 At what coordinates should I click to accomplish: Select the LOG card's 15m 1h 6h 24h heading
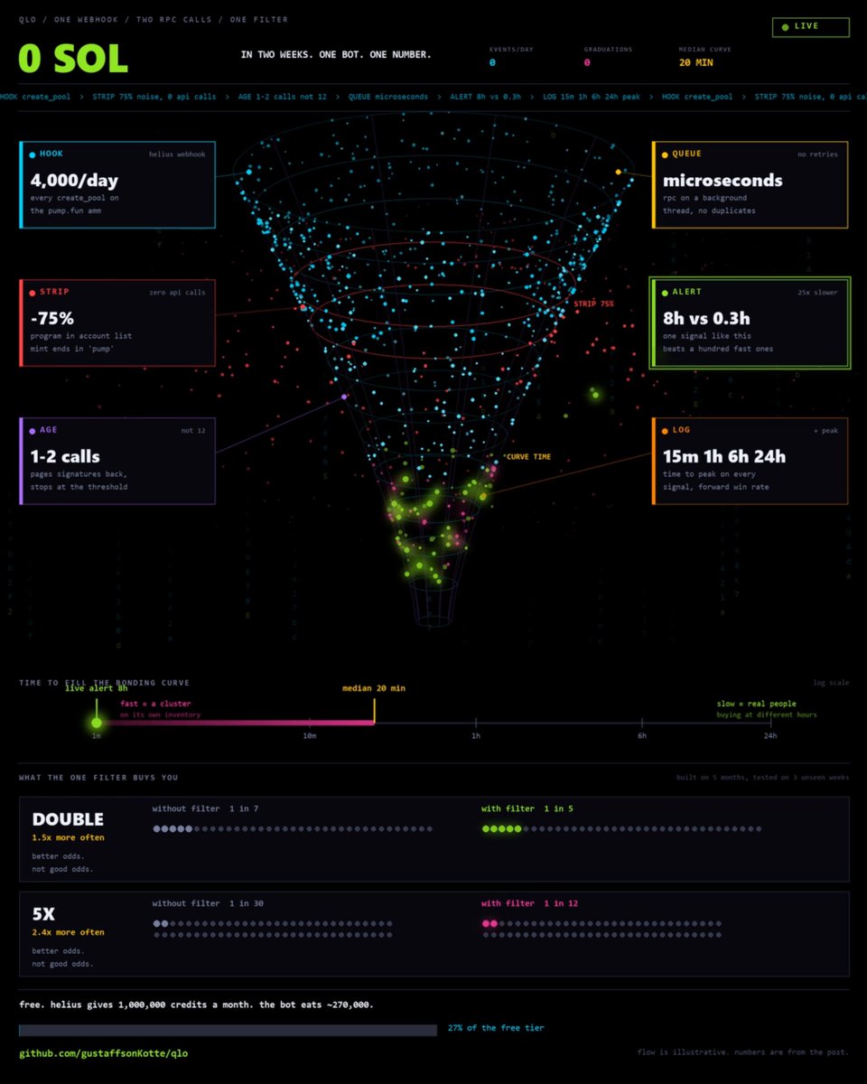(x=724, y=457)
